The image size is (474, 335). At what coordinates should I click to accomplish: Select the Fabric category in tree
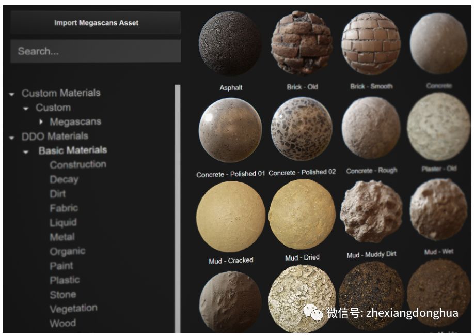[64, 208]
